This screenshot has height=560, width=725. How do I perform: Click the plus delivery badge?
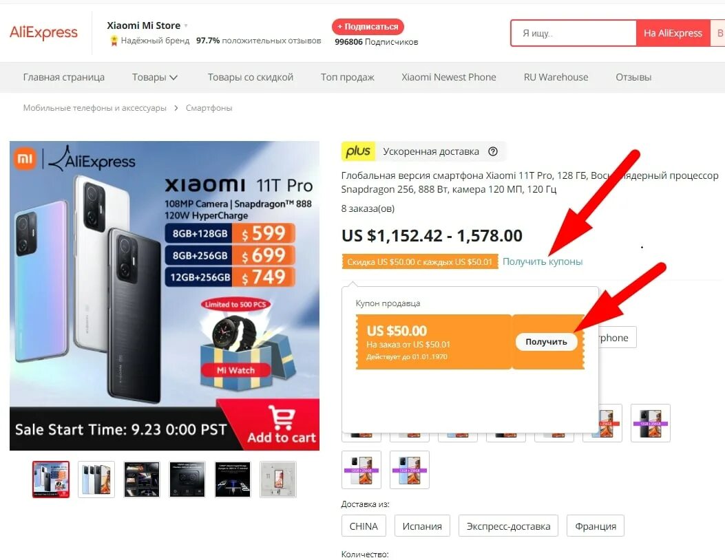coord(358,151)
